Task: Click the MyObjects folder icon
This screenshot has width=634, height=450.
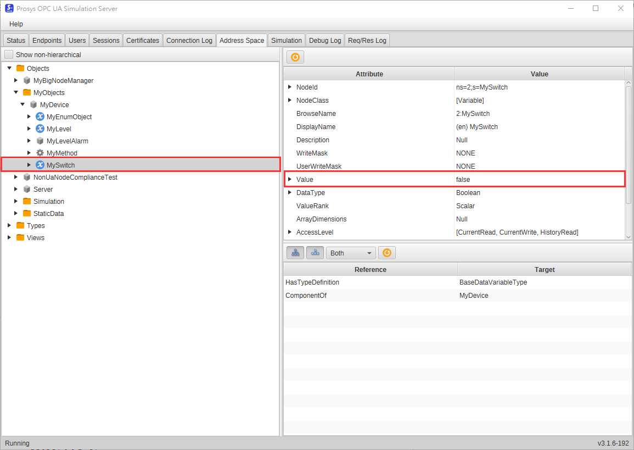Action: 27,92
